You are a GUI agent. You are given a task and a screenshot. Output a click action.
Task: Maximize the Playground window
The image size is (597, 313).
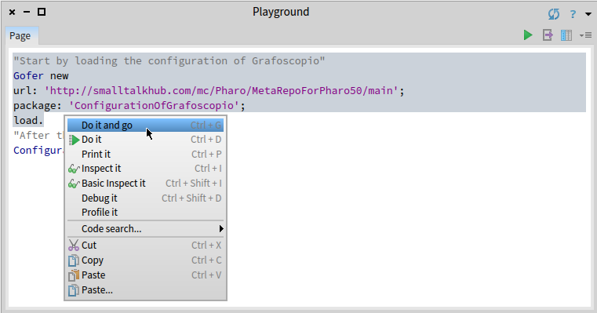click(x=42, y=13)
